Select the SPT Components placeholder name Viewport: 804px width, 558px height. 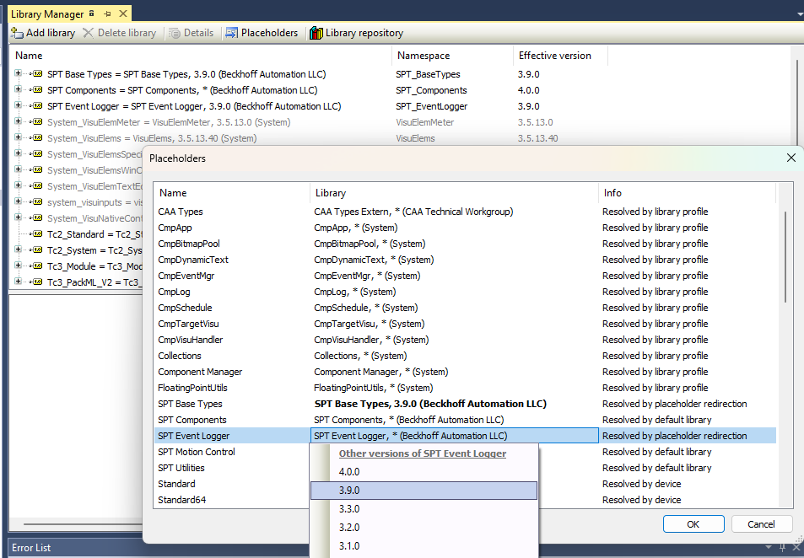pyautogui.click(x=192, y=420)
